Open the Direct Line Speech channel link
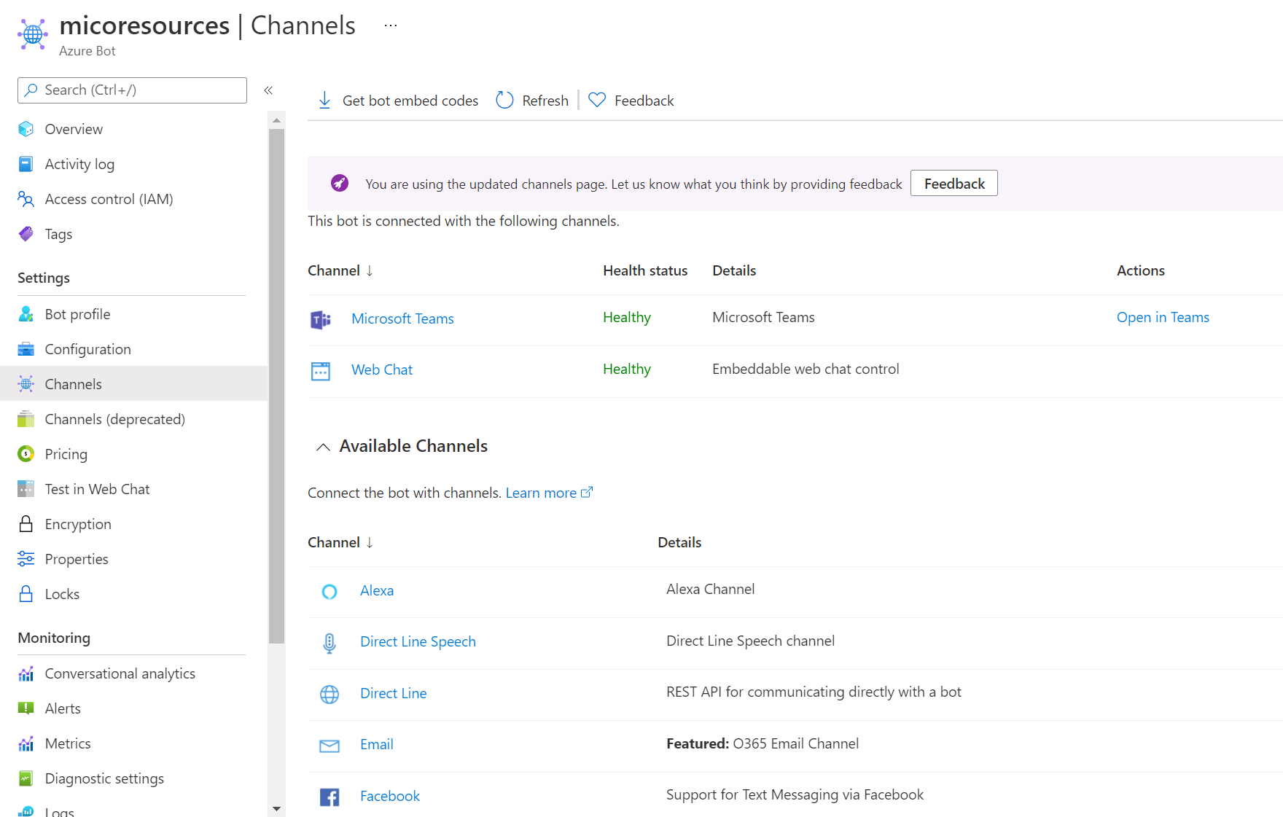This screenshot has width=1283, height=817. point(418,641)
